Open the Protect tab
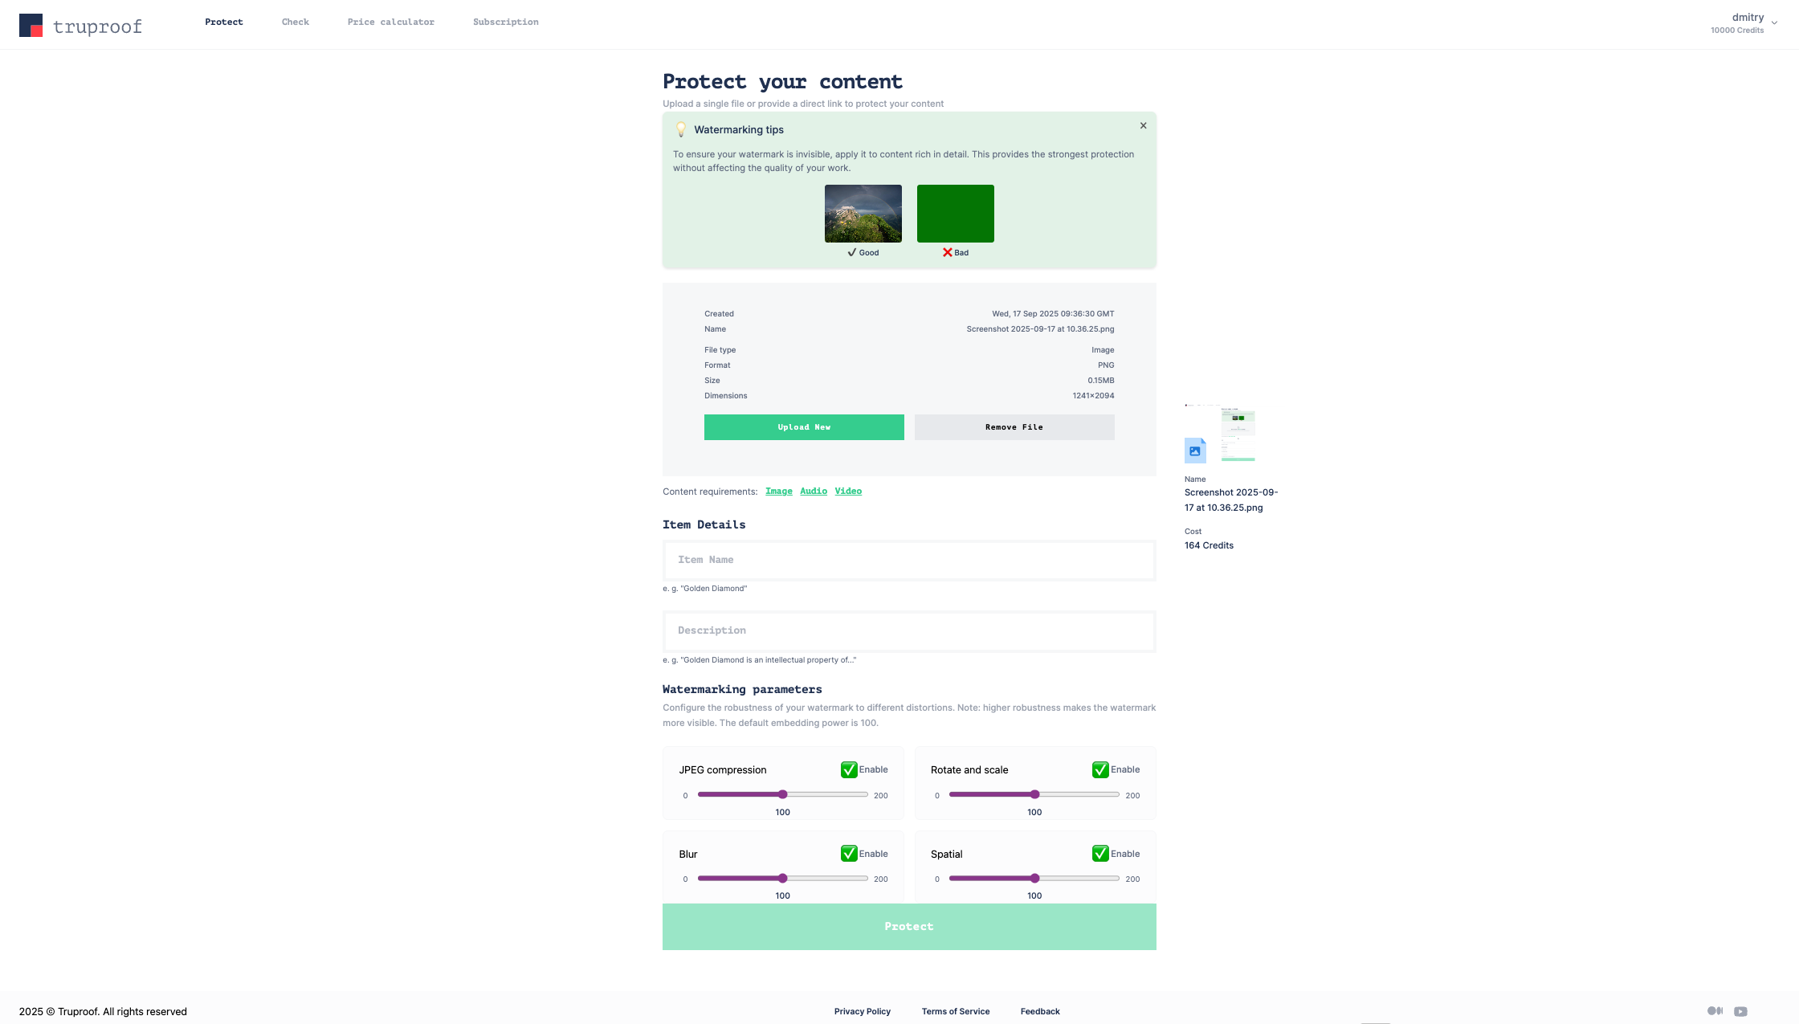The width and height of the screenshot is (1799, 1024). pyautogui.click(x=224, y=22)
